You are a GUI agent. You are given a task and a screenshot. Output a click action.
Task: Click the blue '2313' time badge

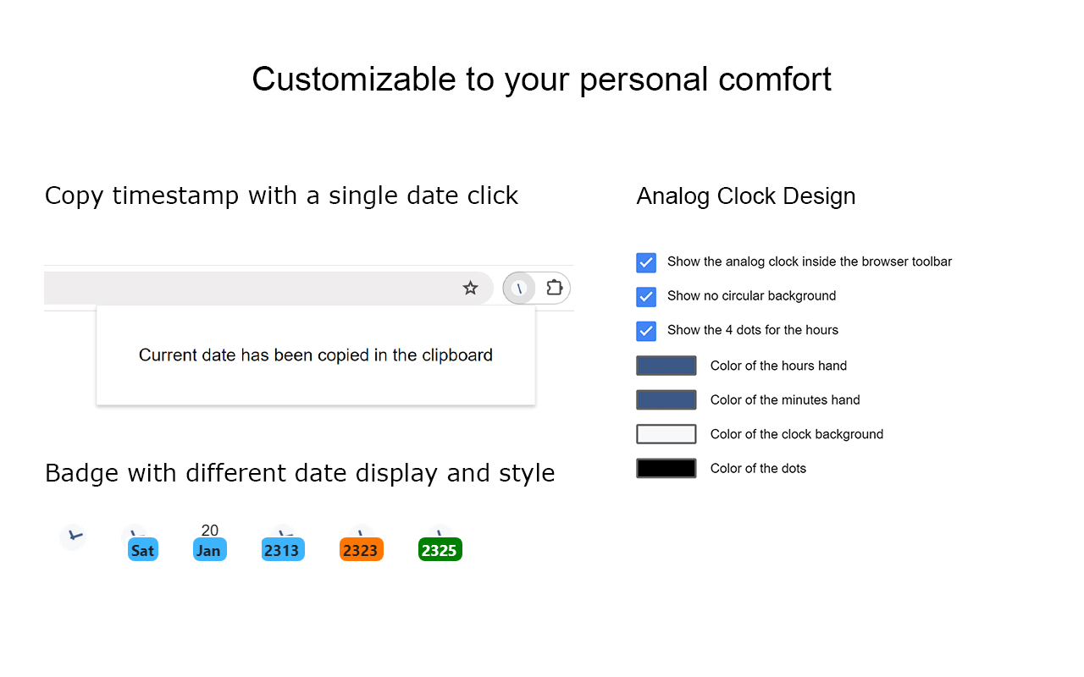[x=283, y=549]
